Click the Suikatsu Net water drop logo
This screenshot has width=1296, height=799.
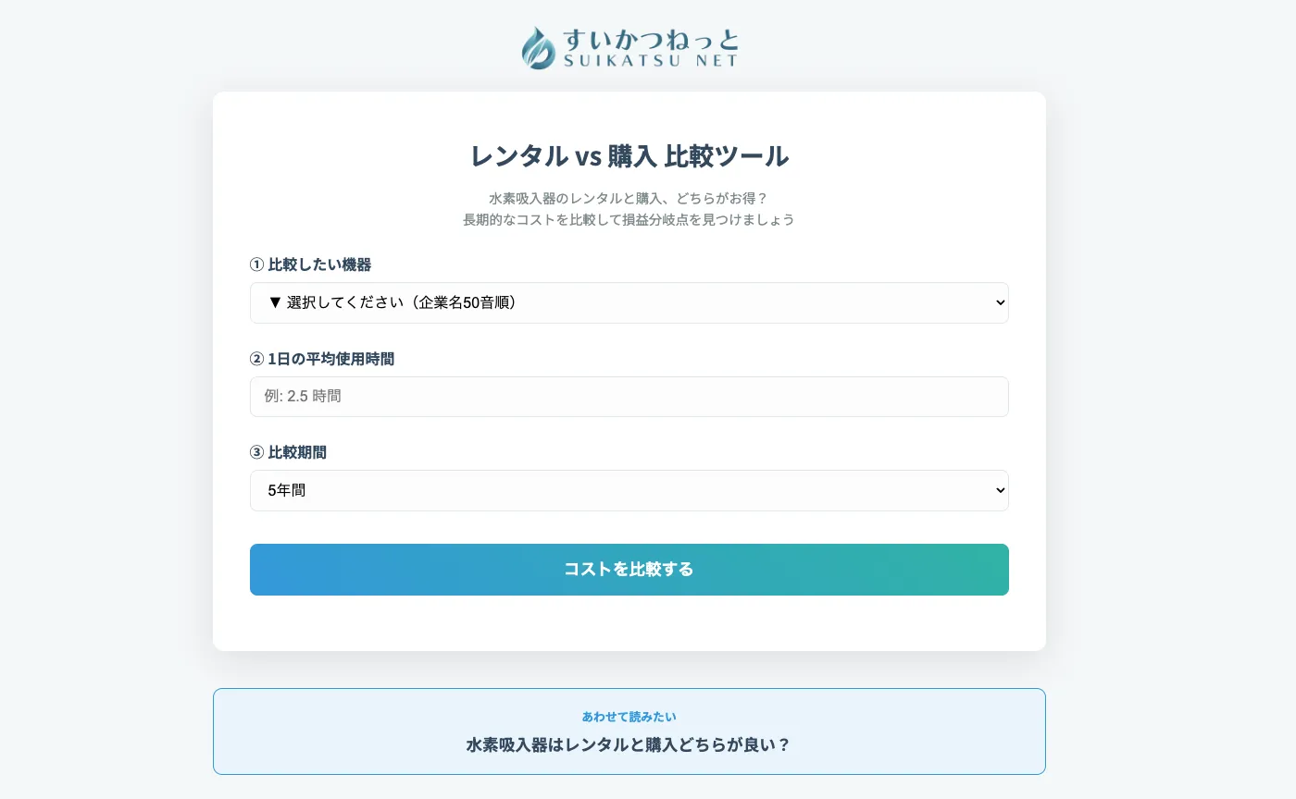538,47
